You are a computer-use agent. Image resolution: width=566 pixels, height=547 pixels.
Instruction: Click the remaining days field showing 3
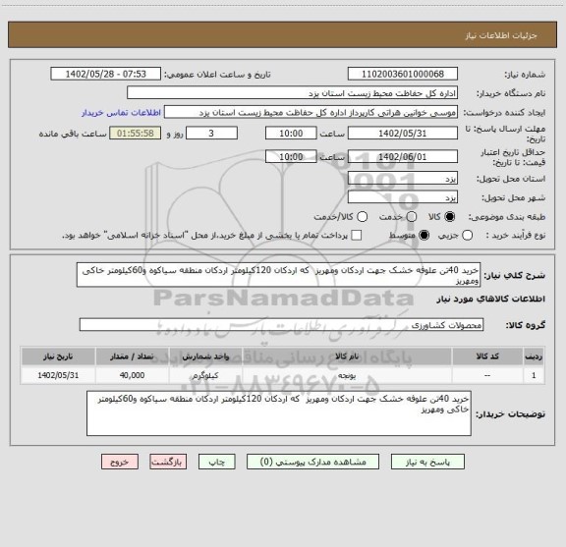(211, 134)
